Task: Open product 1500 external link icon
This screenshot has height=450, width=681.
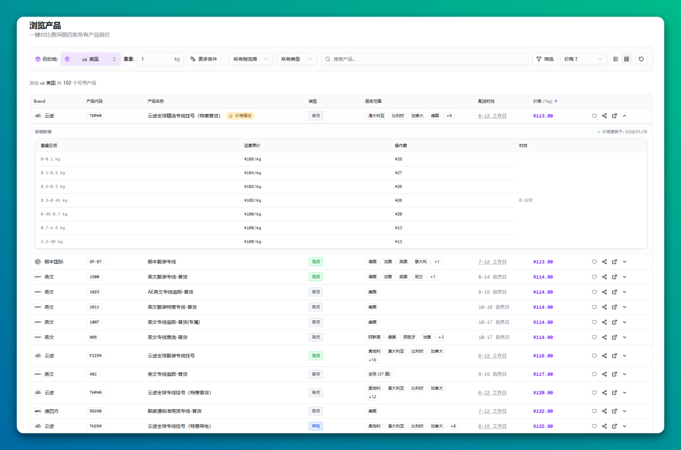Action: tap(614, 277)
